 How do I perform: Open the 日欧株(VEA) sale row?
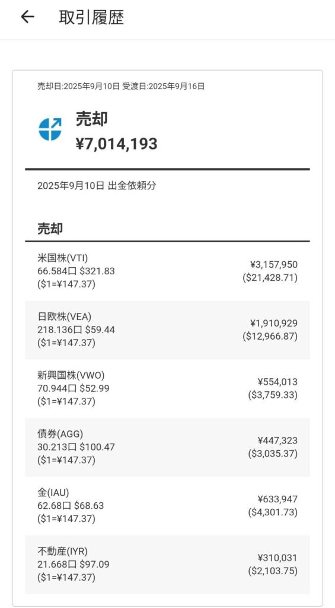[167, 330]
